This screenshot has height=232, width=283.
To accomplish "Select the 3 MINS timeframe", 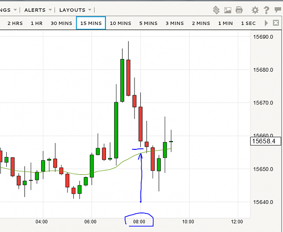I will [175, 23].
